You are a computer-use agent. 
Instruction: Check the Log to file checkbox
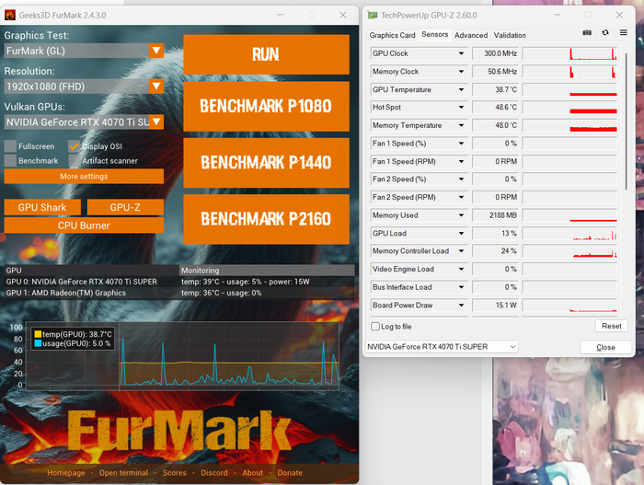(x=375, y=327)
